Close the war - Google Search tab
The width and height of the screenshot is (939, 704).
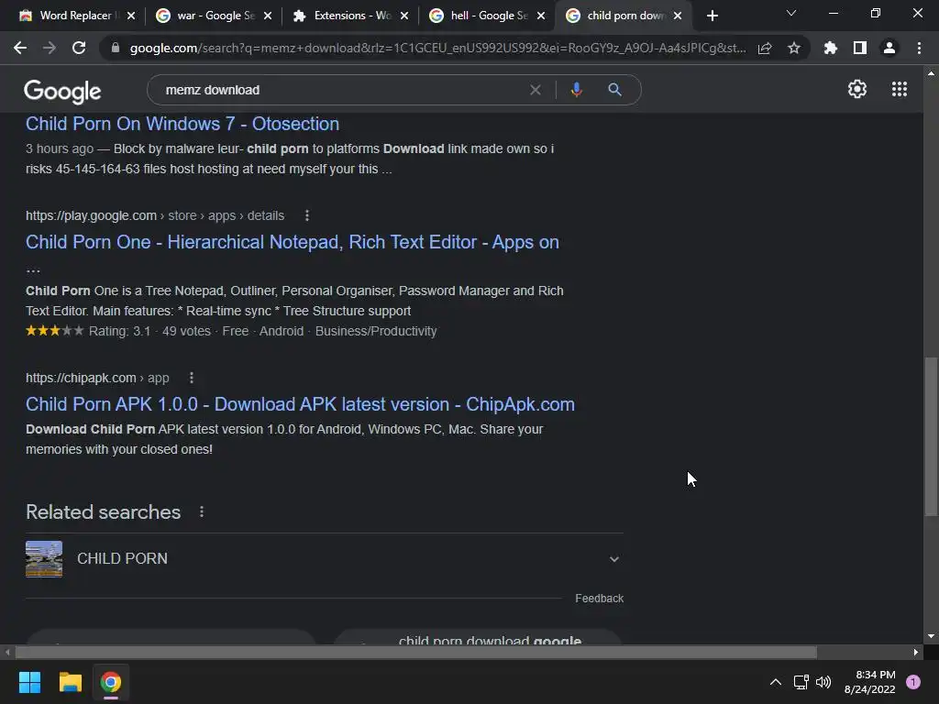pos(268,16)
